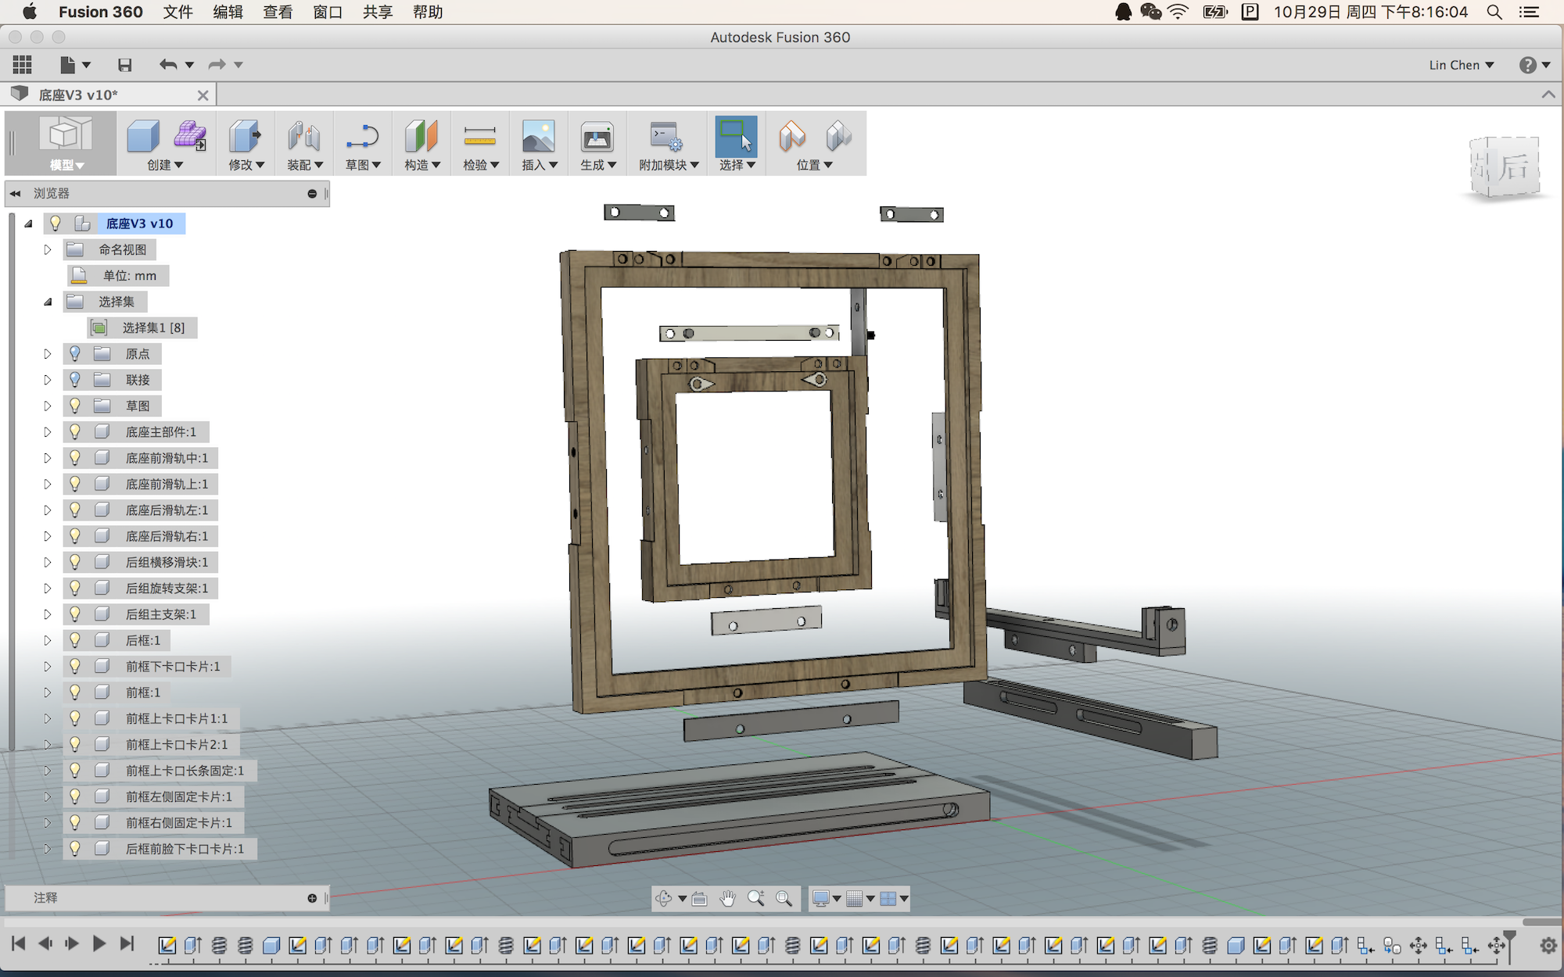Click the Add-ins scripts icon
Viewport: 1564px width, 977px height.
pos(666,136)
